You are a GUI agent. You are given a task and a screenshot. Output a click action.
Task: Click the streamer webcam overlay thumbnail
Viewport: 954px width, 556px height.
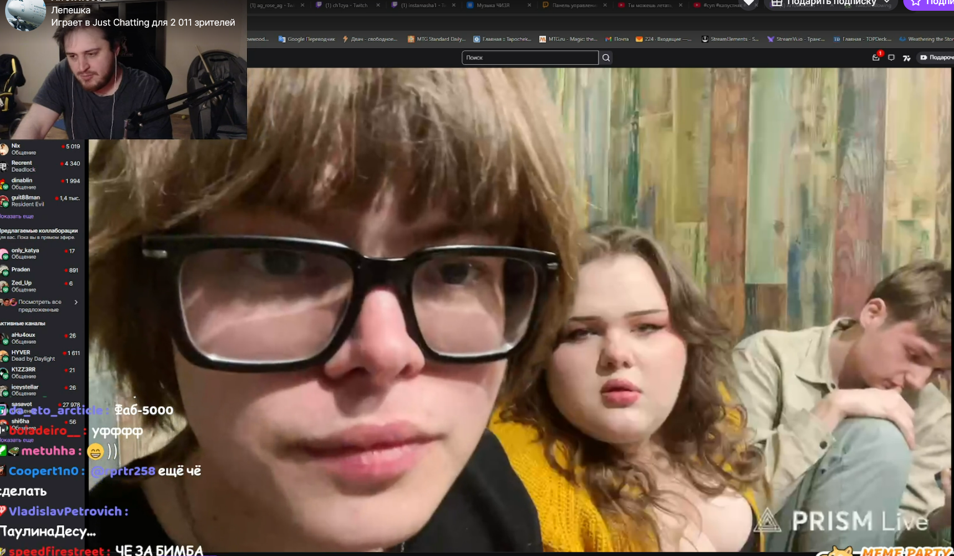click(x=123, y=70)
